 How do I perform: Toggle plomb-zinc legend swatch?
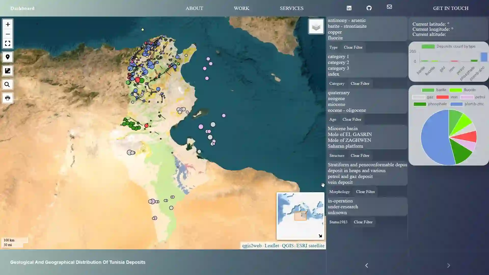tap(456, 104)
